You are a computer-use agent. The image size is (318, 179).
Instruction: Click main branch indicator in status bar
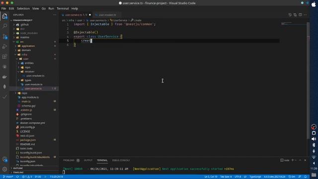8,177
